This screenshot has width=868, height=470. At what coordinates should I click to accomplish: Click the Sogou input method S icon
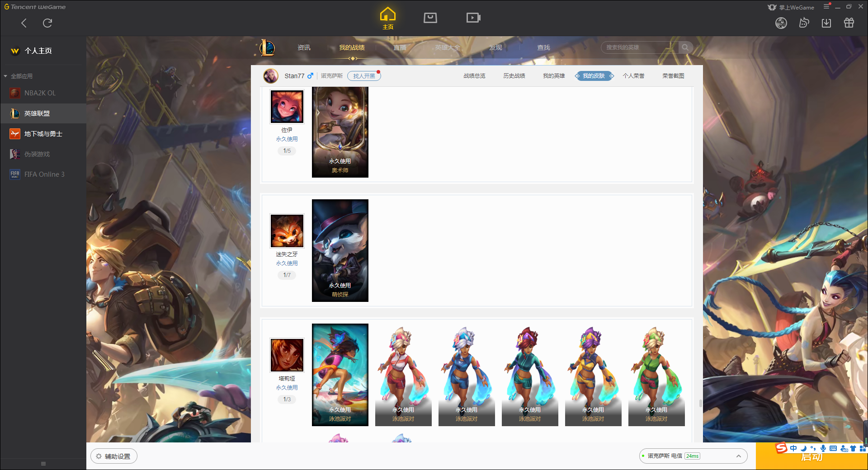pyautogui.click(x=781, y=448)
